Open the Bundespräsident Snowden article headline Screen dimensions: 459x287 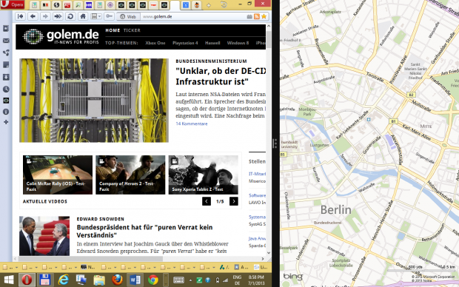pos(144,231)
